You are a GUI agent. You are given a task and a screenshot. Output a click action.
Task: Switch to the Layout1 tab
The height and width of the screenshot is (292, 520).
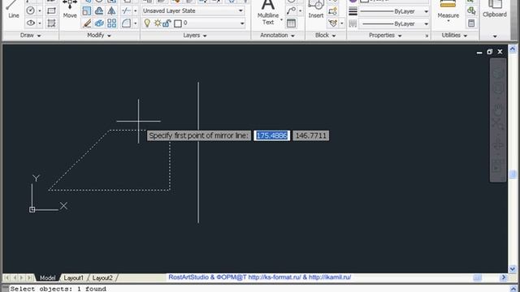pos(73,277)
